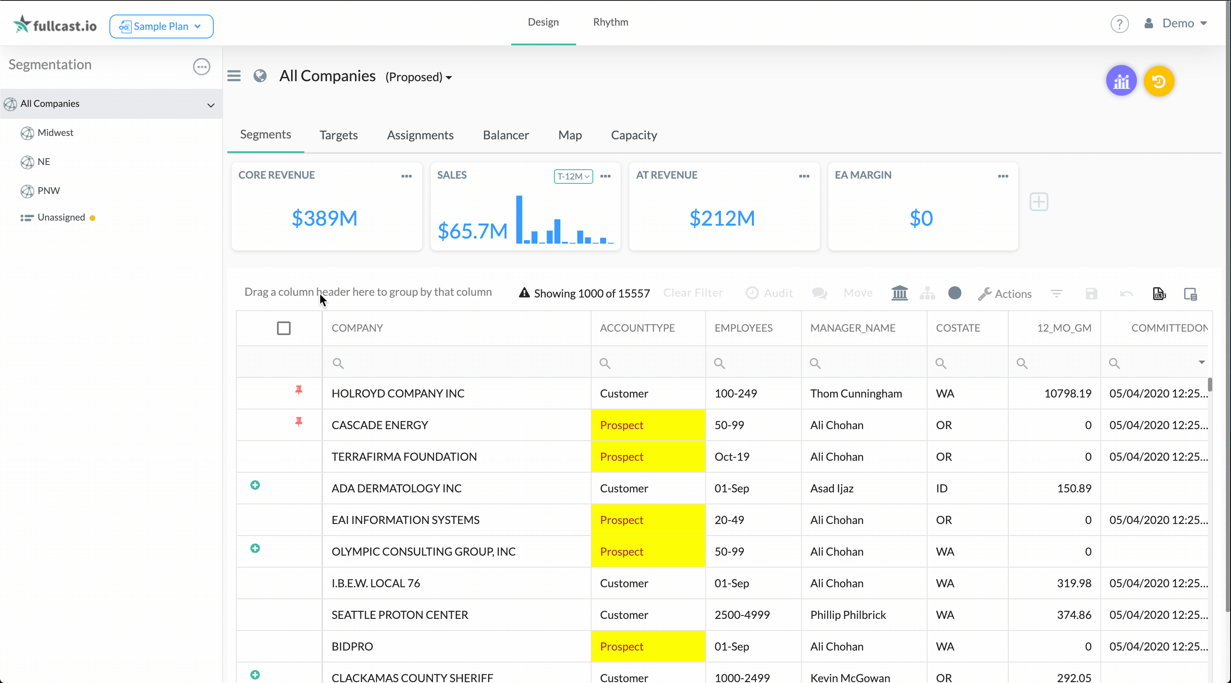1231x683 pixels.
Task: Expand CLACKAMAS COUNTY SHERIFF row green plus
Action: tap(255, 674)
